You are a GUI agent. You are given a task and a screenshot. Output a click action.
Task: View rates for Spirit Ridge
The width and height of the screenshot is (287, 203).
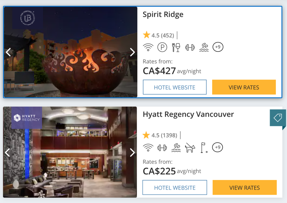pos(244,87)
